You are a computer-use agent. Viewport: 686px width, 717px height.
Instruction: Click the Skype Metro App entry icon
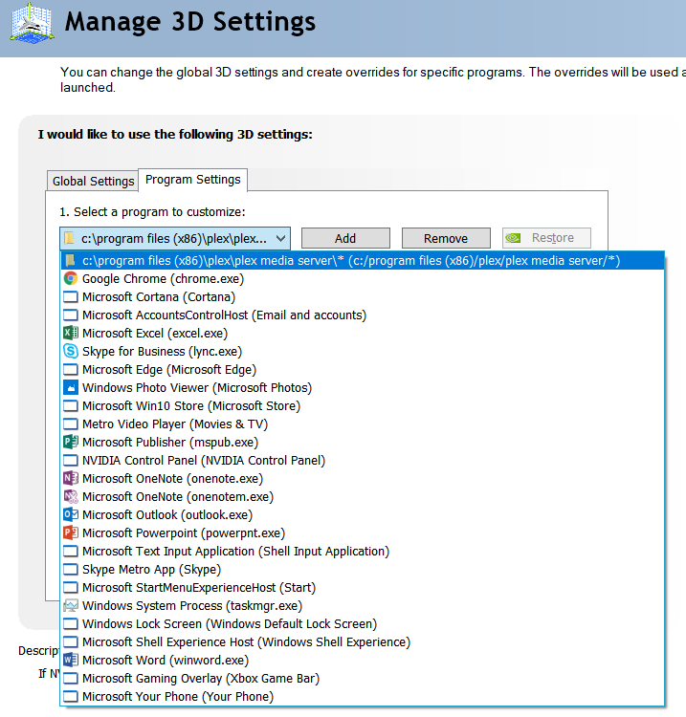(x=71, y=570)
